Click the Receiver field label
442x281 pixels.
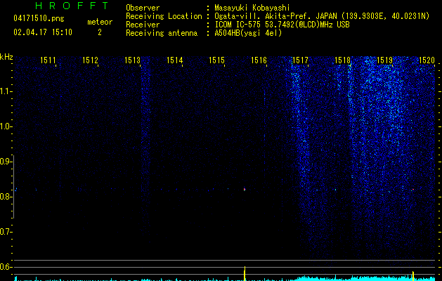pos(143,25)
